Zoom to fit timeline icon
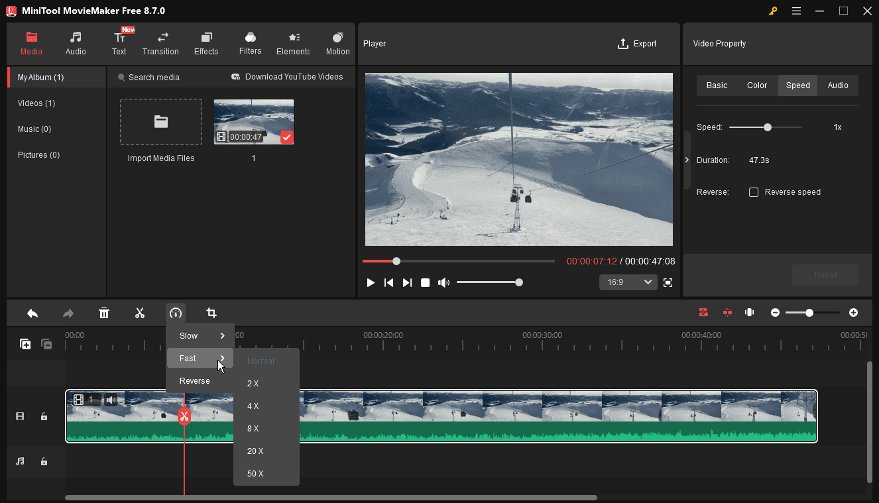Screen dimensions: 879x503 [x=750, y=313]
